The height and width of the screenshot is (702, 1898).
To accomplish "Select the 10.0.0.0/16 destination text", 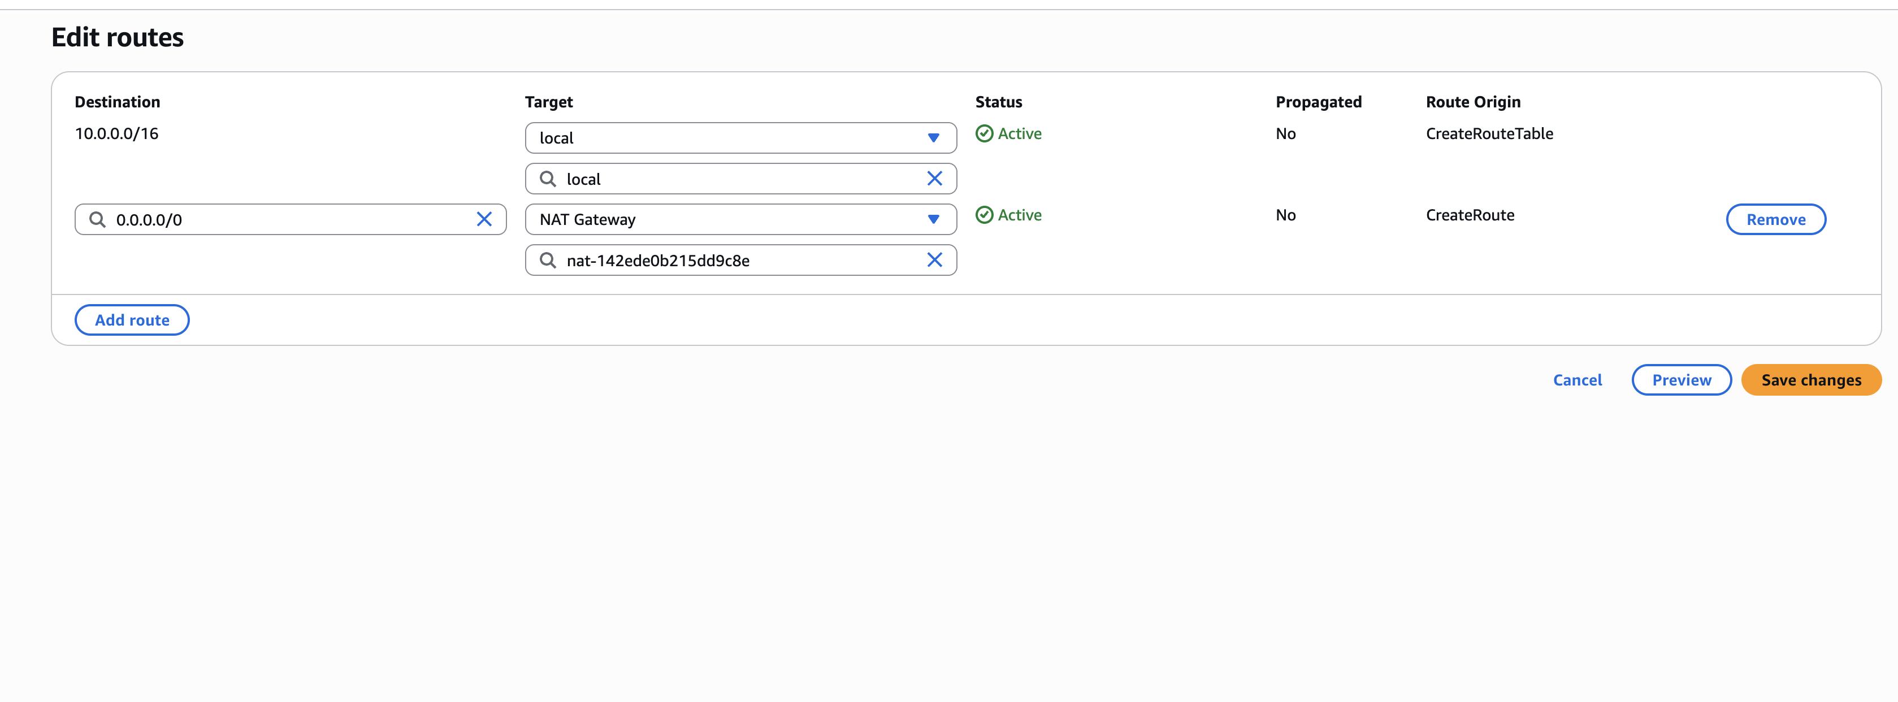I will 116,133.
